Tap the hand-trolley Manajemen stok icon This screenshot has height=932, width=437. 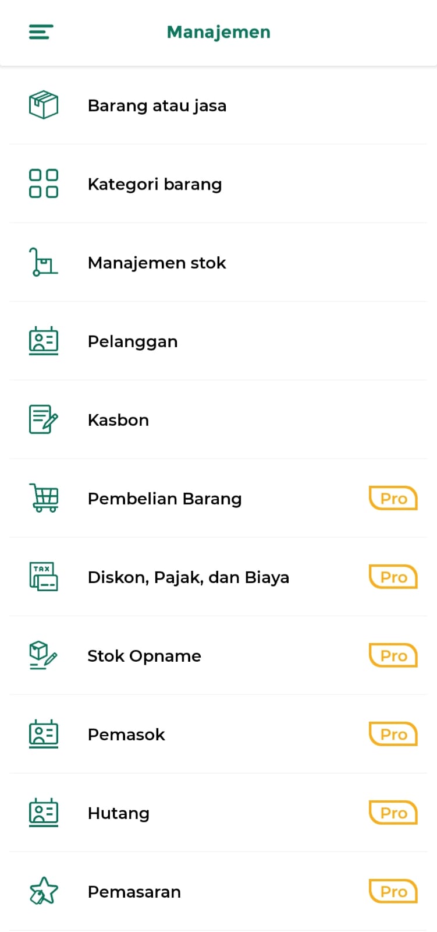click(44, 262)
